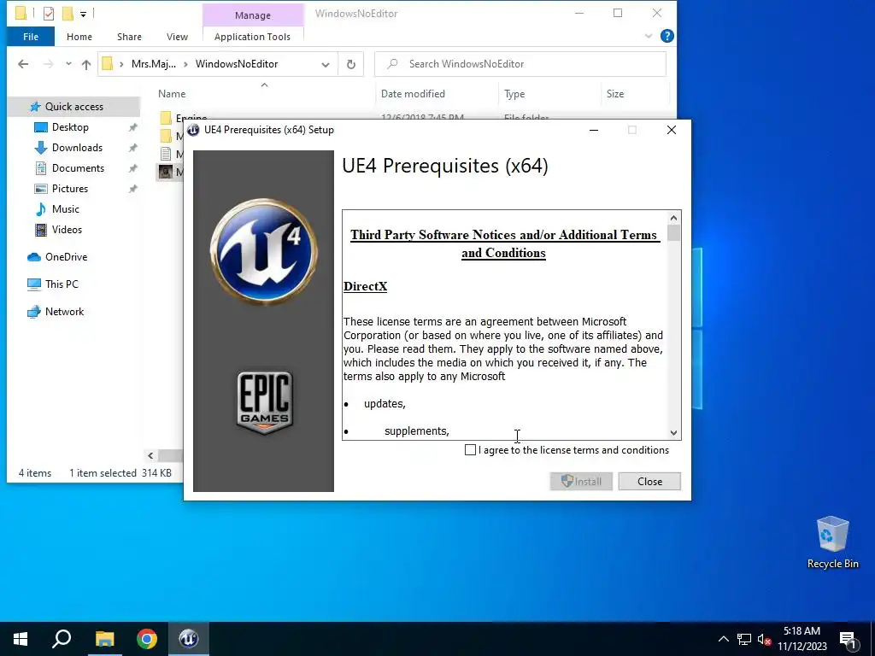This screenshot has width=875, height=656.
Task: Show hidden system tray icons
Action: 723,639
